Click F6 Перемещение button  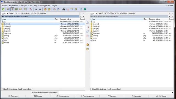pos(87,96)
